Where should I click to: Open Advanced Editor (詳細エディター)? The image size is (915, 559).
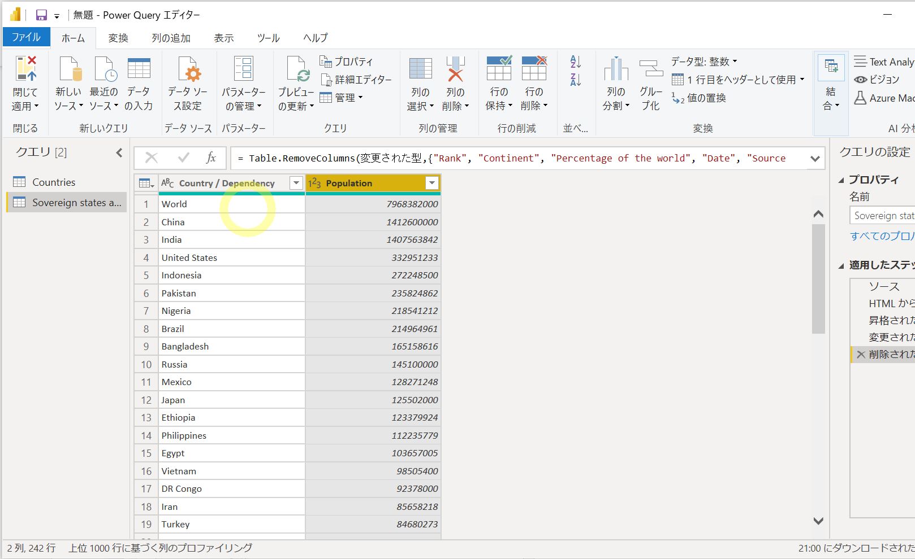(x=356, y=80)
